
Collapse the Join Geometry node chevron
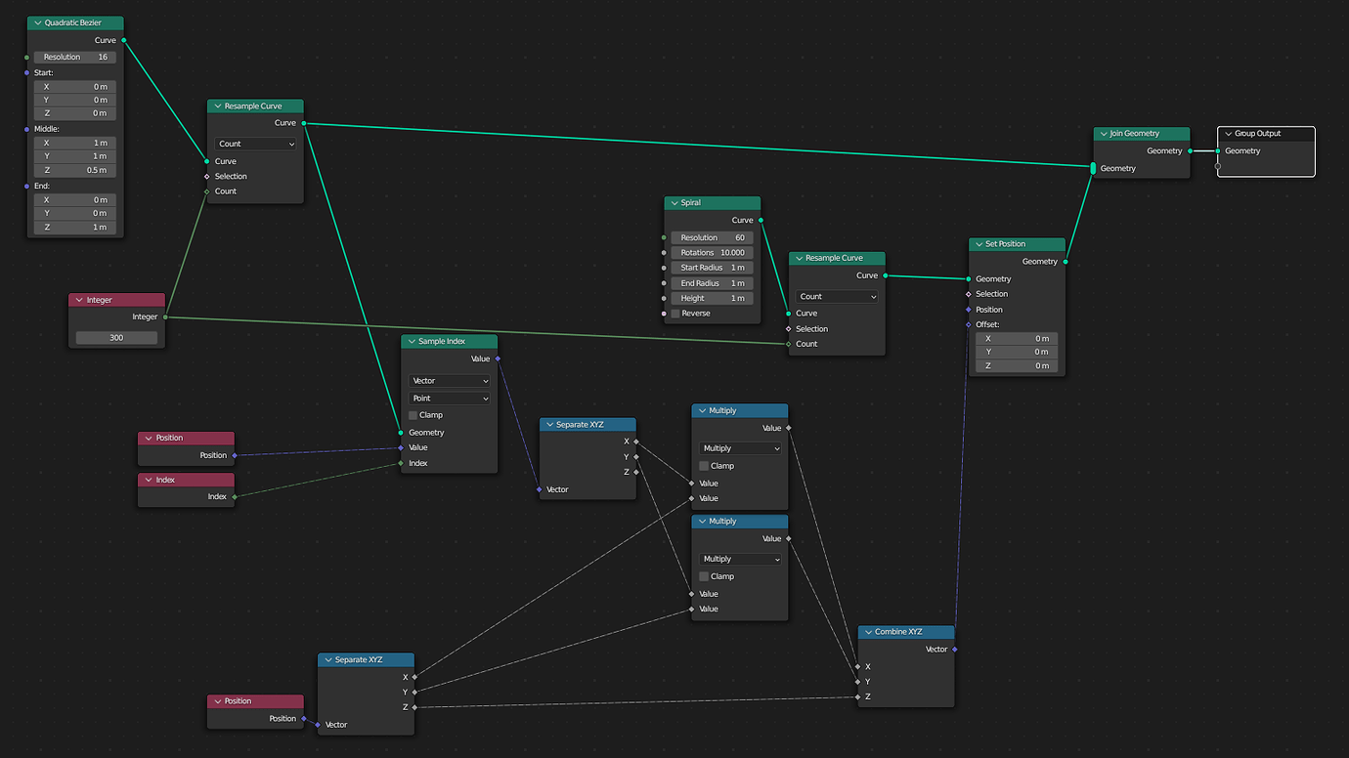click(1103, 134)
